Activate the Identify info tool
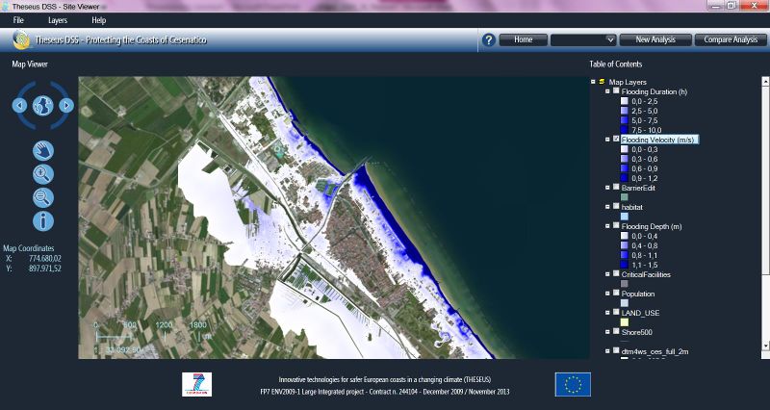The width and height of the screenshot is (770, 410). point(42,221)
